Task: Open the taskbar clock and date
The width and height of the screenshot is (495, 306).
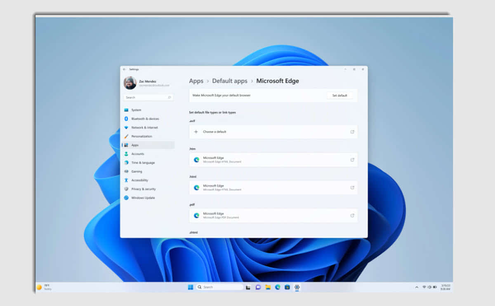Action: pyautogui.click(x=445, y=287)
